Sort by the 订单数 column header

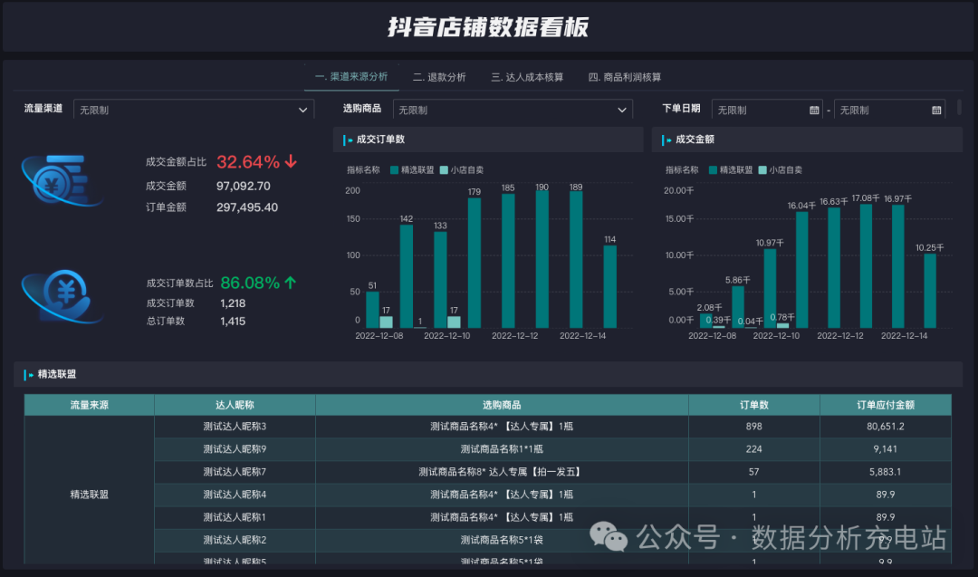pyautogui.click(x=754, y=405)
